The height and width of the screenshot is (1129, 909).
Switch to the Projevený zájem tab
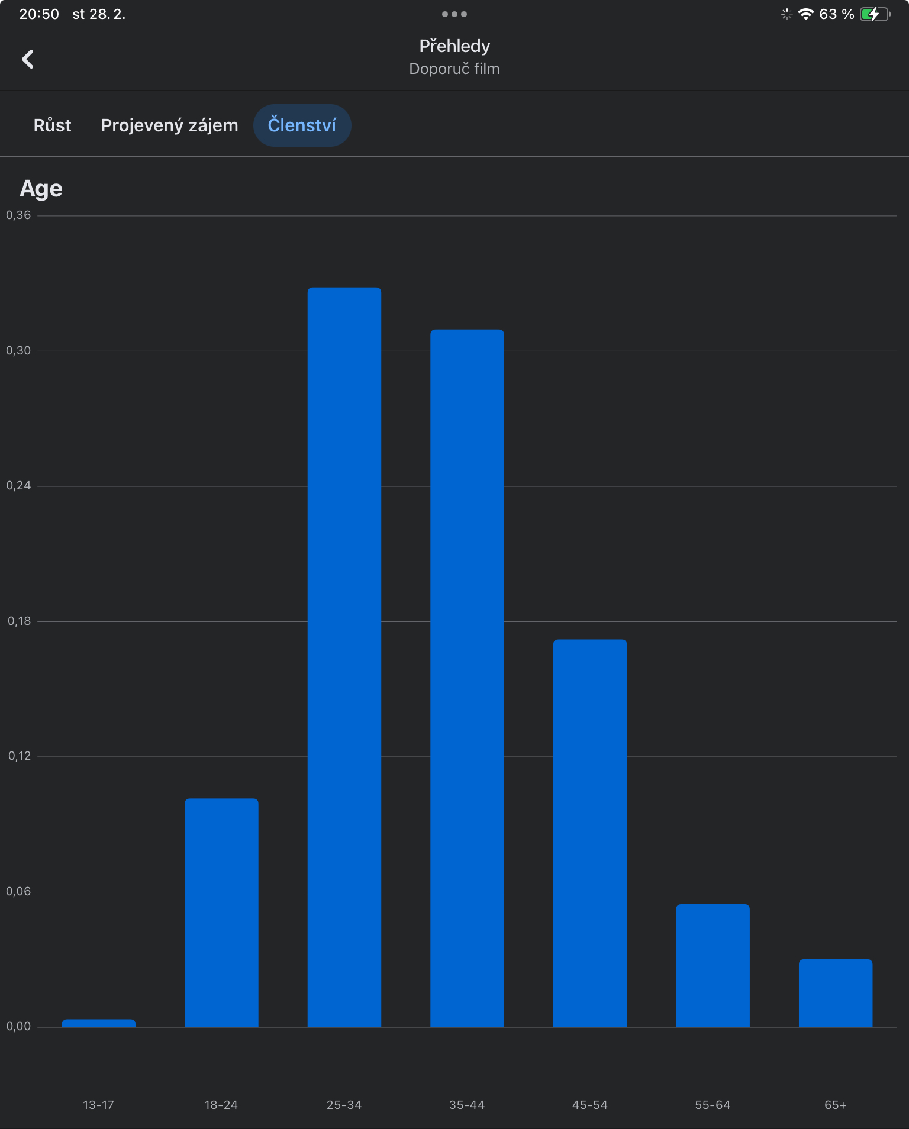[x=169, y=125]
